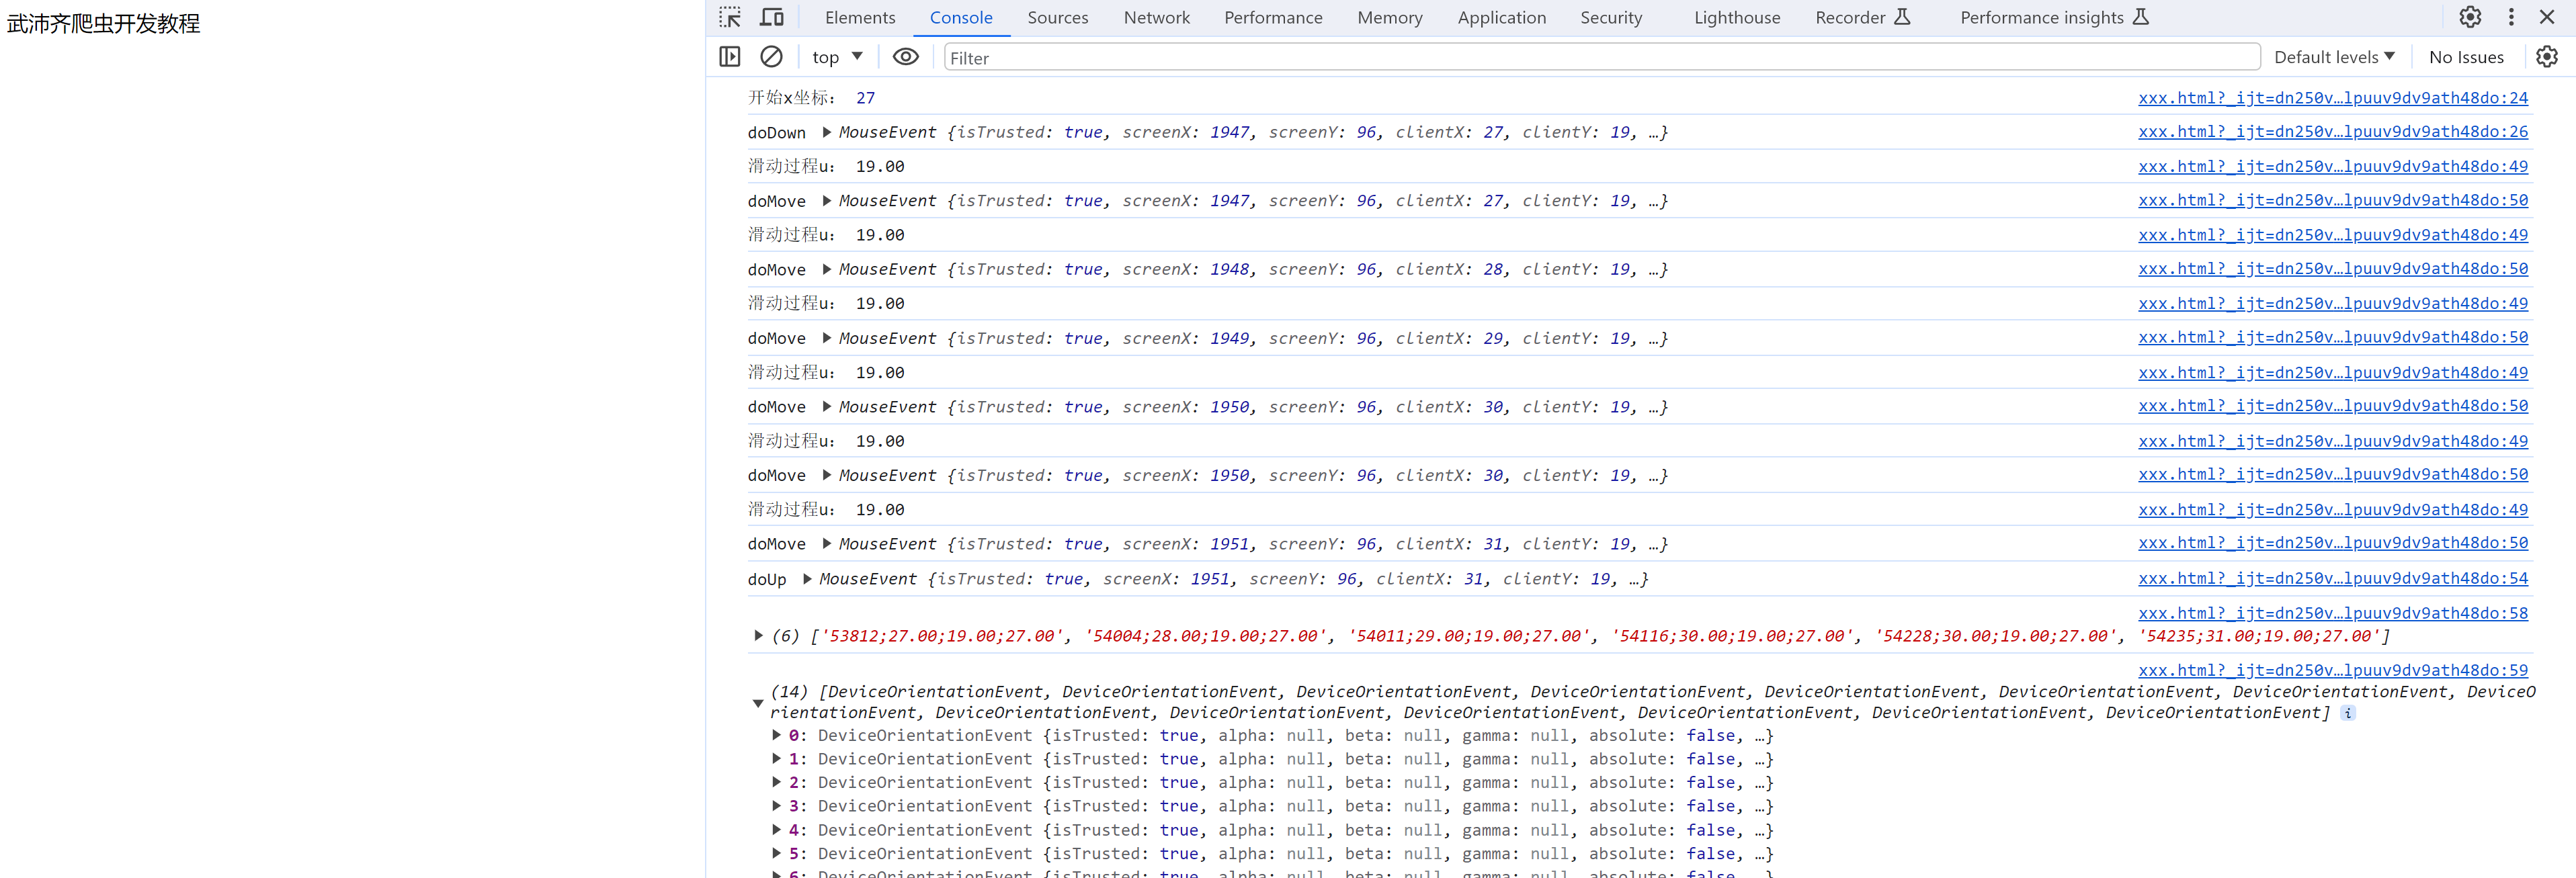
Task: Select the Console tab
Action: coord(961,17)
